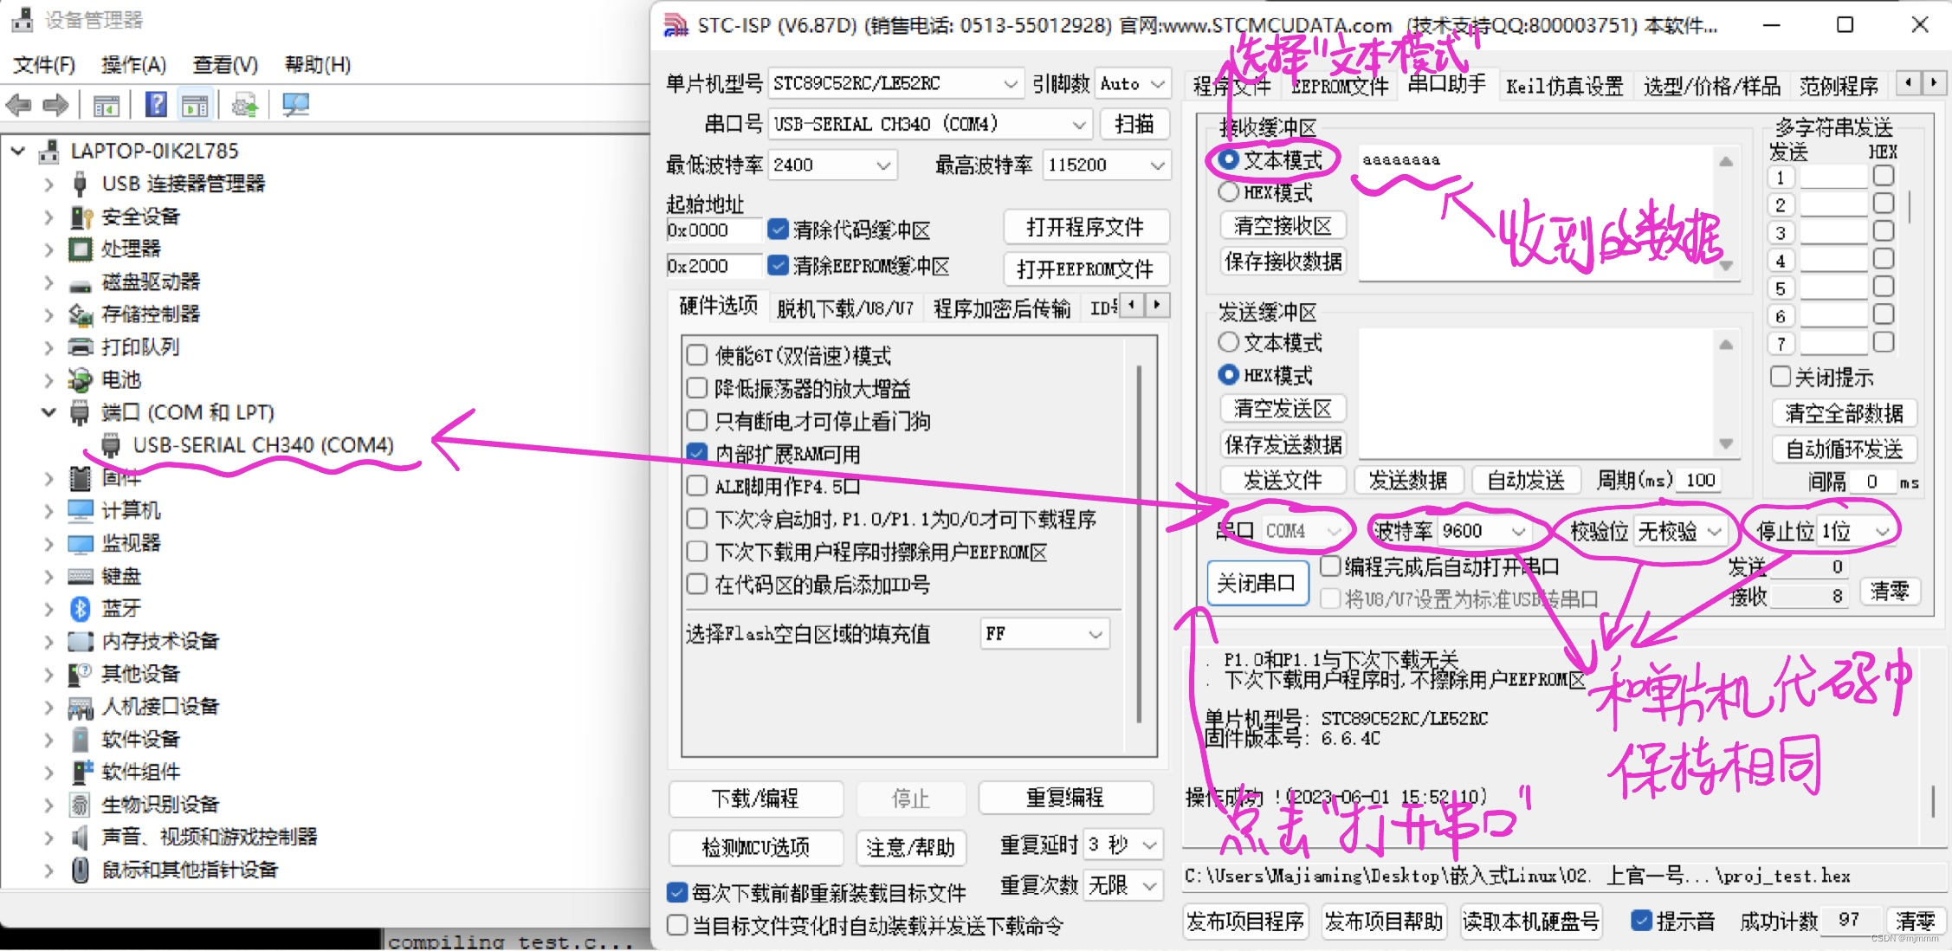This screenshot has height=951, width=1952.
Task: Click the update driver software icon
Action: pyautogui.click(x=245, y=106)
